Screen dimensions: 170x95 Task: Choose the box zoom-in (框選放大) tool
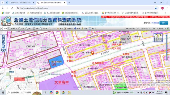(13, 28)
